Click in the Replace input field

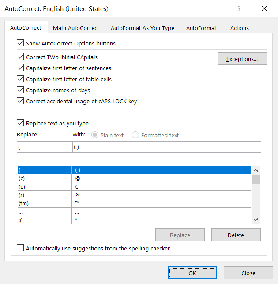pyautogui.click(x=45, y=147)
